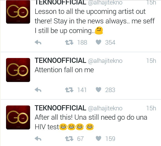Like the Attention fall on me tweet
161x146 pixels.
pos(99,90)
